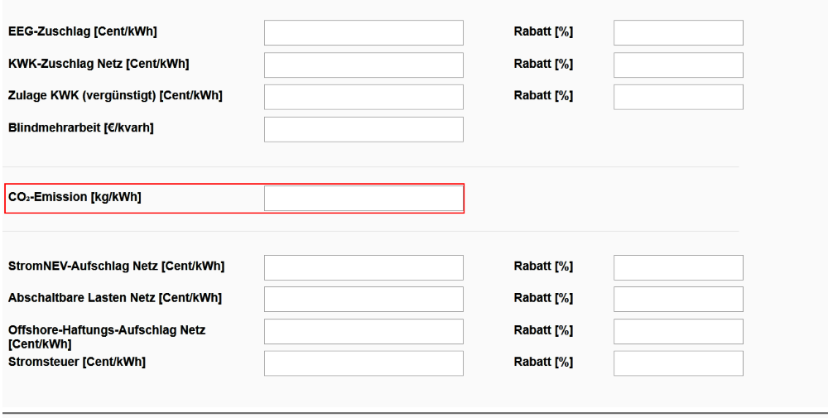Click the Rabatt field for Stromsteuer
Screen dimensions: 828x418
[x=678, y=363]
